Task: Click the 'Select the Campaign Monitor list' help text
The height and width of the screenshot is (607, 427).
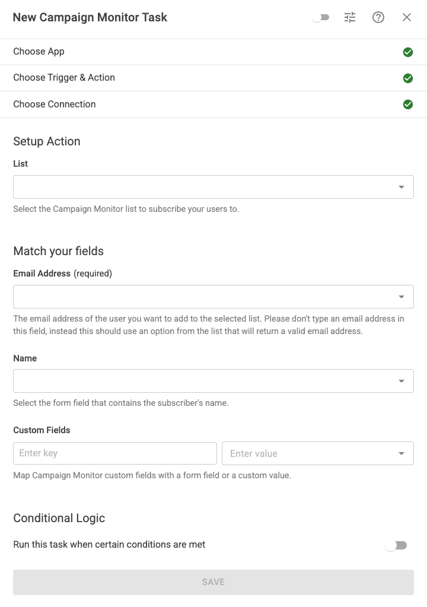Action: 126,209
